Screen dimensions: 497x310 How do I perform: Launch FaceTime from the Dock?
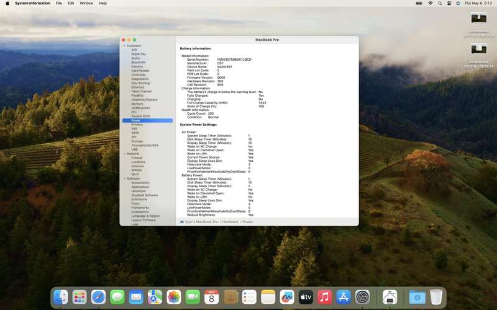click(x=193, y=298)
